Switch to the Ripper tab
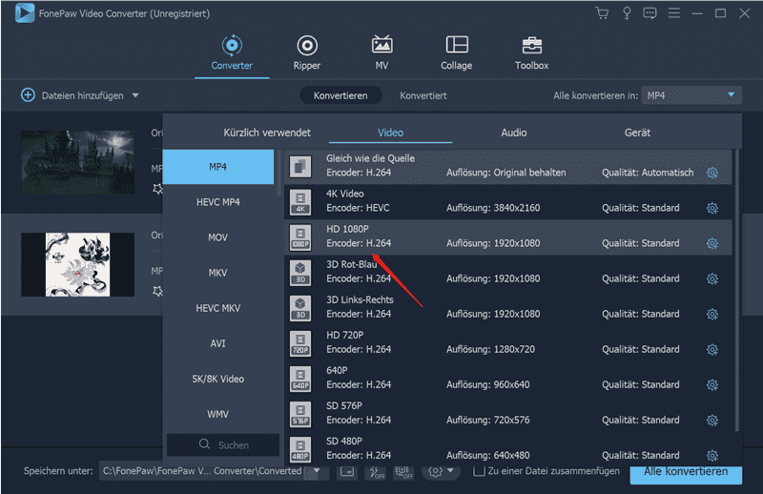 coord(307,52)
